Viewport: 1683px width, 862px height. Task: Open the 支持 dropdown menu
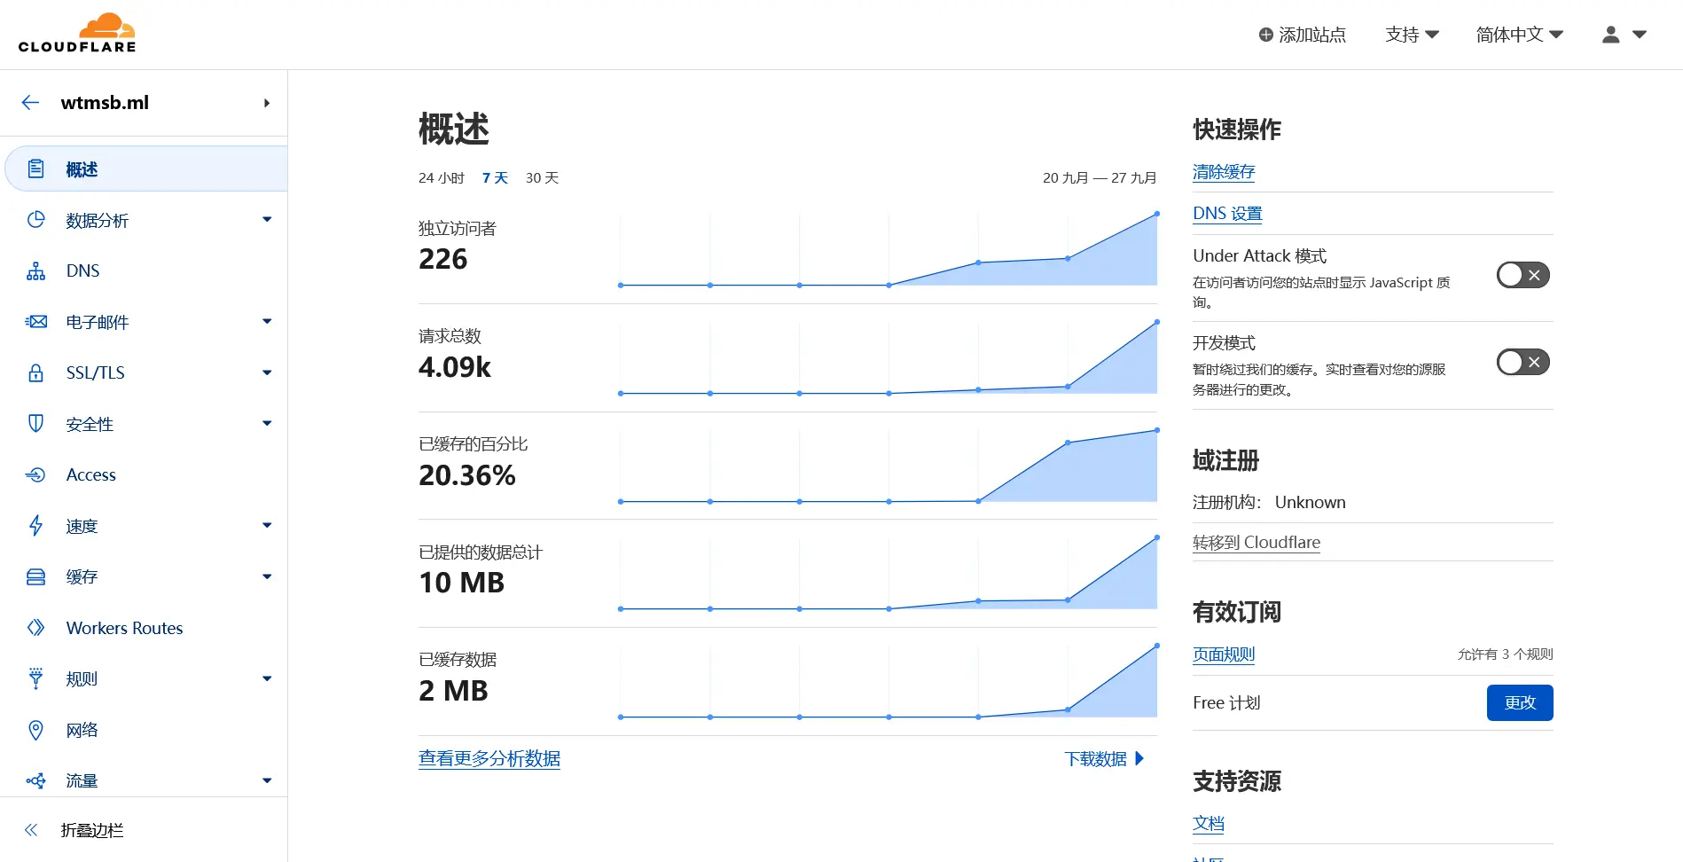[x=1412, y=35]
